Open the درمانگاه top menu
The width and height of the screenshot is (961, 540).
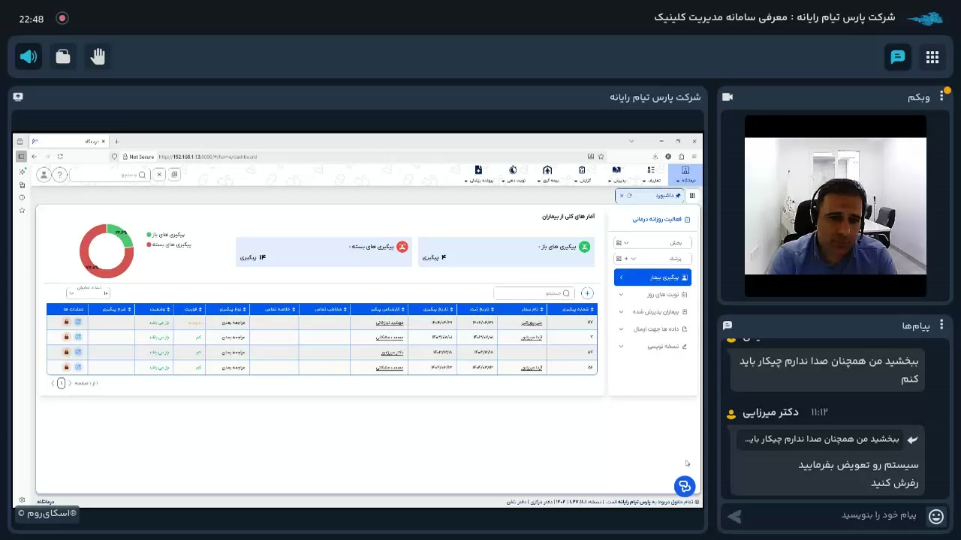pos(685,175)
